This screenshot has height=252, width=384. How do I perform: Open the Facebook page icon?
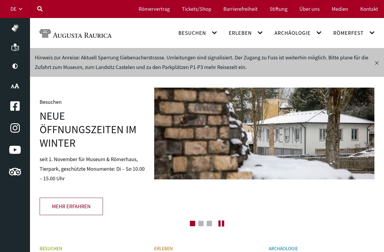15,106
